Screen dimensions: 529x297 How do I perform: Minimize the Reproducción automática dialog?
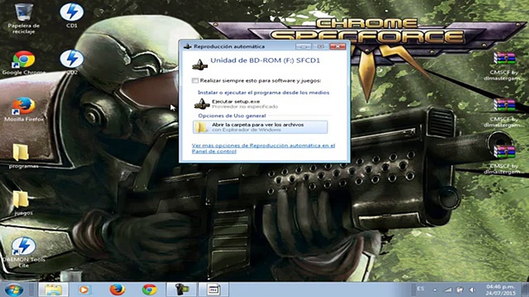[304, 46]
